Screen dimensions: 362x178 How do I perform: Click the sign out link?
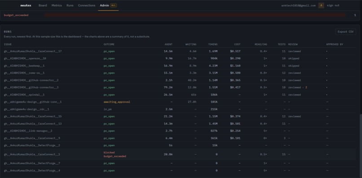(x=333, y=5)
